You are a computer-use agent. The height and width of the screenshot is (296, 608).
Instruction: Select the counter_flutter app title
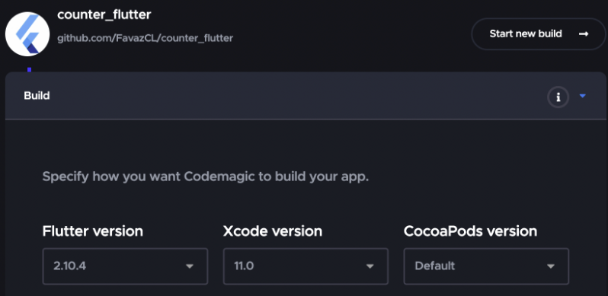[104, 14]
